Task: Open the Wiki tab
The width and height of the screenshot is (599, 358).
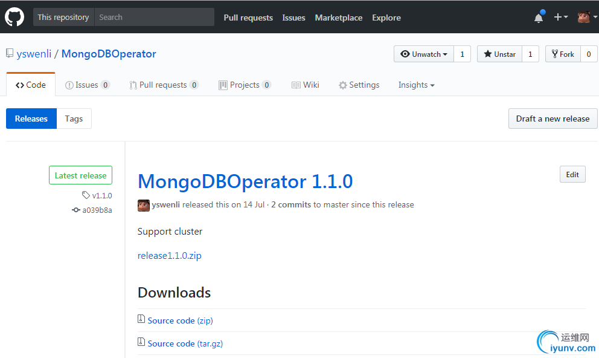Action: [x=305, y=85]
